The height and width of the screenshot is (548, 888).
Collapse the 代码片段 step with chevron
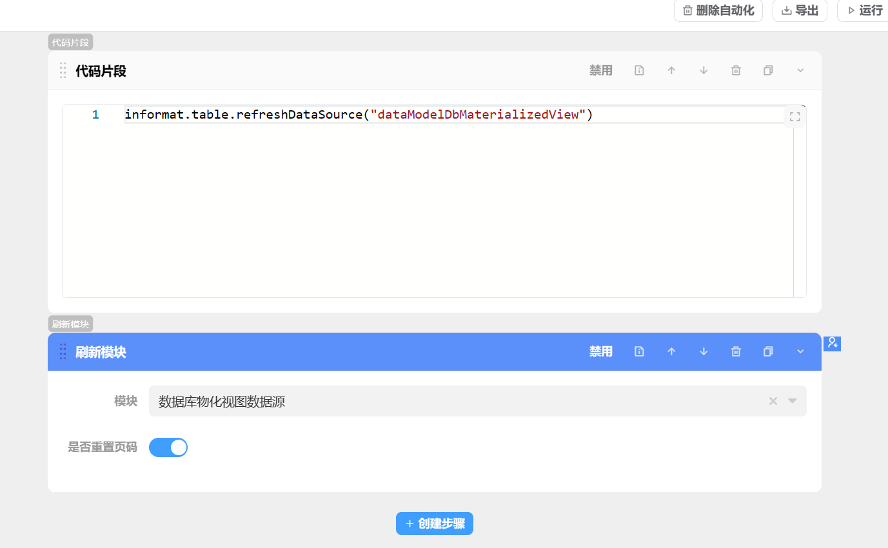(800, 71)
